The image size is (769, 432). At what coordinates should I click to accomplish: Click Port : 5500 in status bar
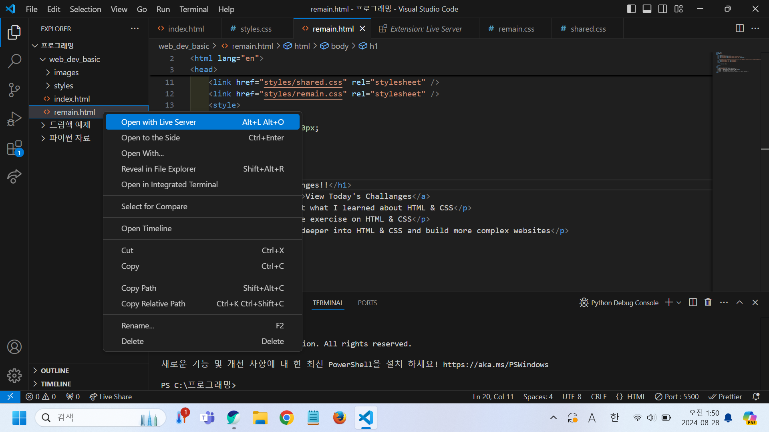point(677,396)
